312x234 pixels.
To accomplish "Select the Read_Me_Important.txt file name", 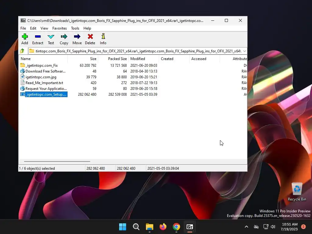I will 44,83.
